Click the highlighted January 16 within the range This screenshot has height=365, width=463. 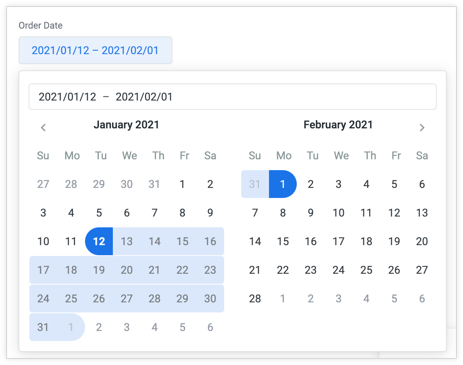[x=210, y=241]
